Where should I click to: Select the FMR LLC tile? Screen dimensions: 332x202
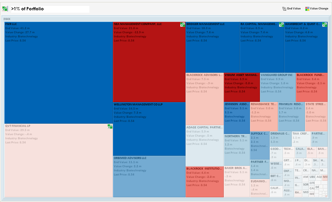click(x=59, y=73)
